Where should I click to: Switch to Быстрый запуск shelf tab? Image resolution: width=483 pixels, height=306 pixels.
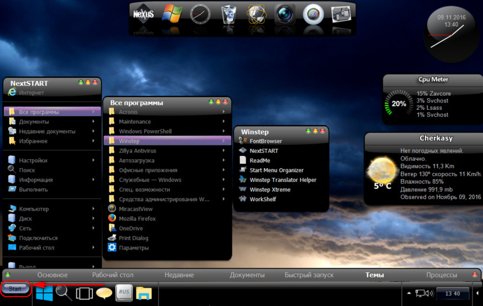tap(309, 275)
